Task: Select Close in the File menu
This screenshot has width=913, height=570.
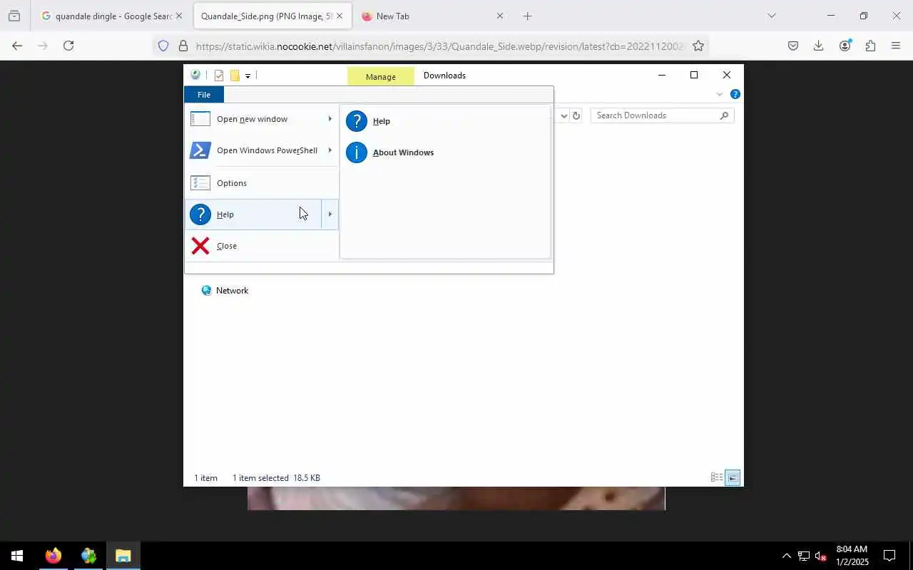Action: point(261,246)
